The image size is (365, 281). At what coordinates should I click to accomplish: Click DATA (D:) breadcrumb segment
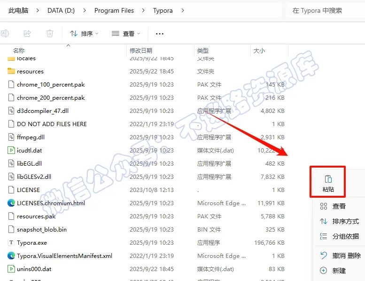click(61, 10)
